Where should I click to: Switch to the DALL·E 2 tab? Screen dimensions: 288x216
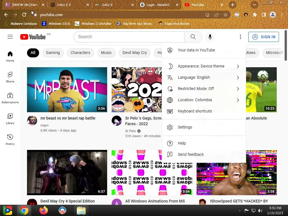[x=69, y=5]
